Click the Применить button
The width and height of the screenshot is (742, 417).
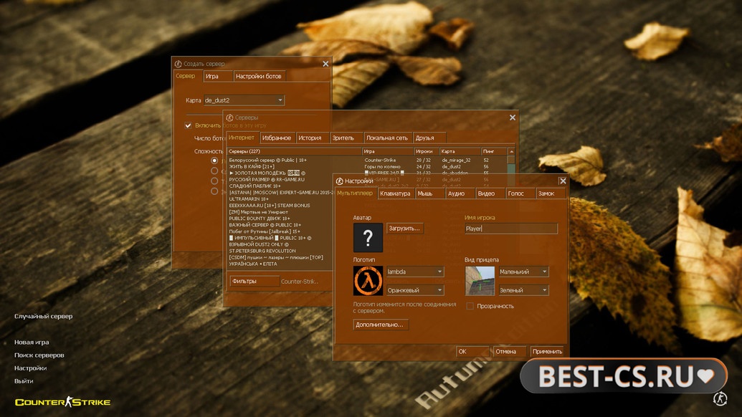coord(548,351)
